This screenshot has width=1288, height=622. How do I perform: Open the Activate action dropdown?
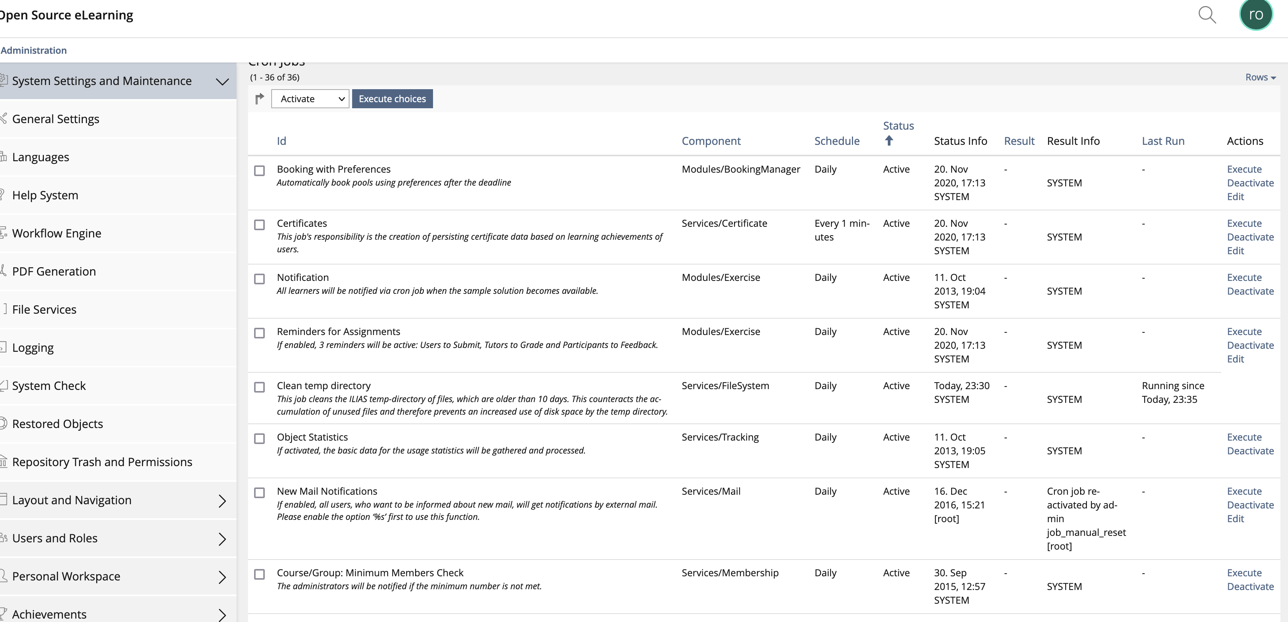tap(310, 99)
